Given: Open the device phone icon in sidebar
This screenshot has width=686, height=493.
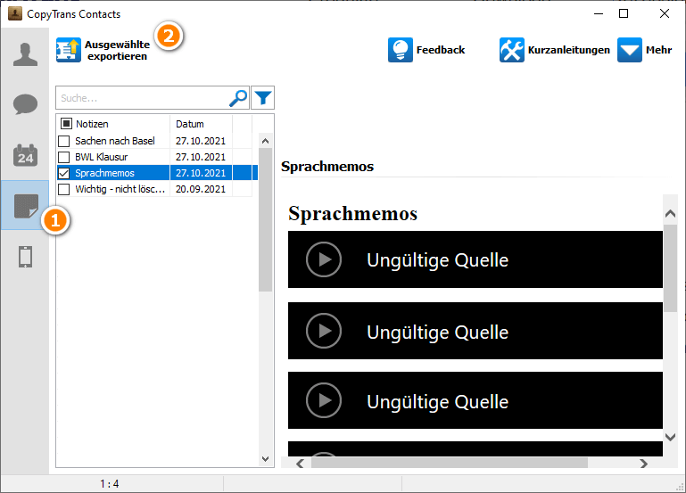Looking at the screenshot, I should (25, 257).
